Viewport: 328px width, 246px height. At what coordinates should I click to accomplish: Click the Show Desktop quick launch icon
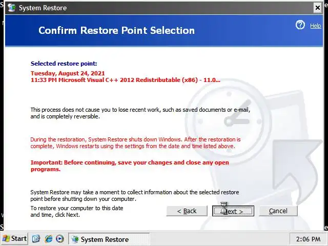coord(36,239)
